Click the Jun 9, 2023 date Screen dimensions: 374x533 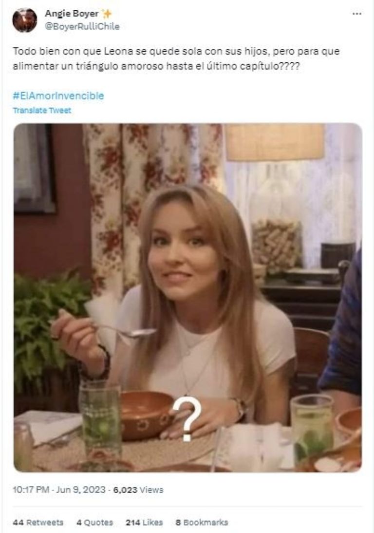pyautogui.click(x=81, y=490)
